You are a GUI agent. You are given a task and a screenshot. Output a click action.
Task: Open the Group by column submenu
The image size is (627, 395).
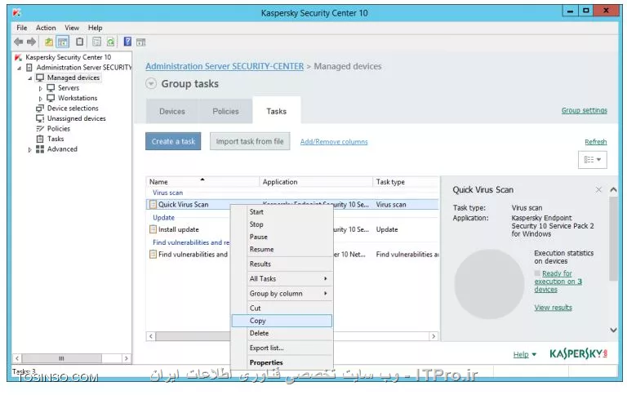point(282,294)
